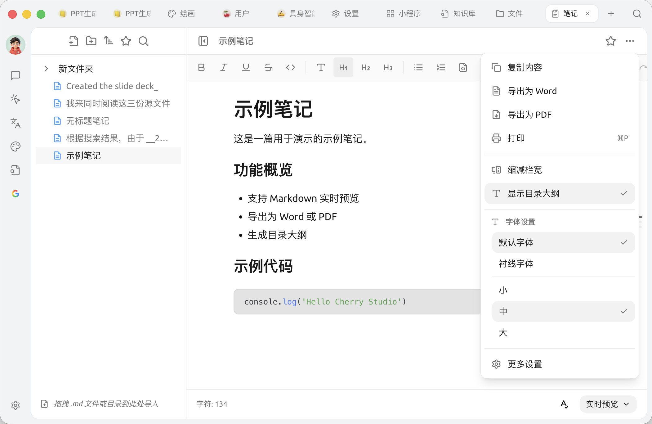The width and height of the screenshot is (652, 424).
Task: Create a new note from the sidebar toolbar
Action: (74, 41)
